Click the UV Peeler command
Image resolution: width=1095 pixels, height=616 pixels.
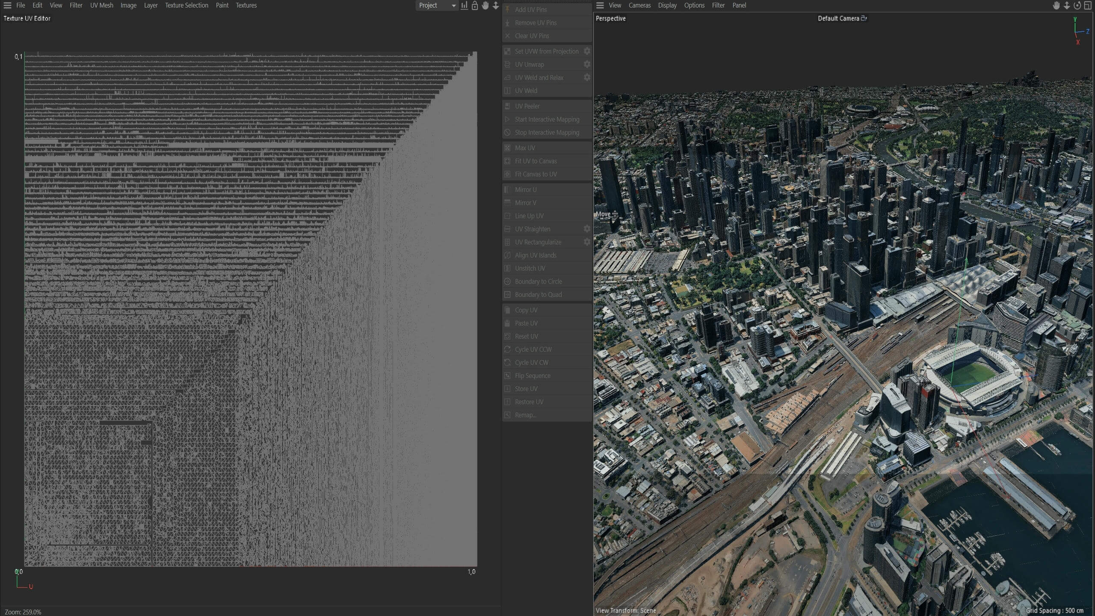click(547, 106)
